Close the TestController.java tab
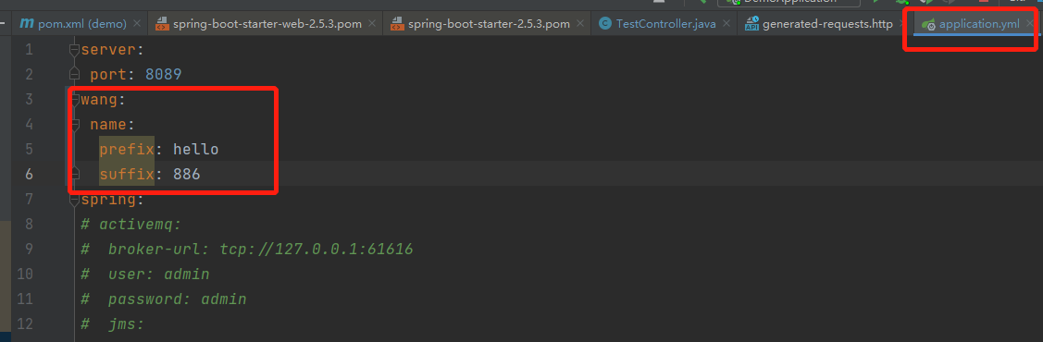This screenshot has height=342, width=1043. 726,24
